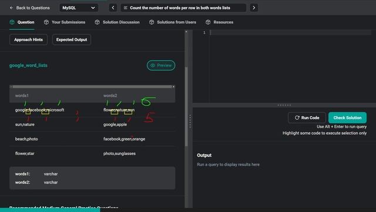Image resolution: width=376 pixels, height=212 pixels.
Task: Click the words1 column header
Action: [x=22, y=95]
